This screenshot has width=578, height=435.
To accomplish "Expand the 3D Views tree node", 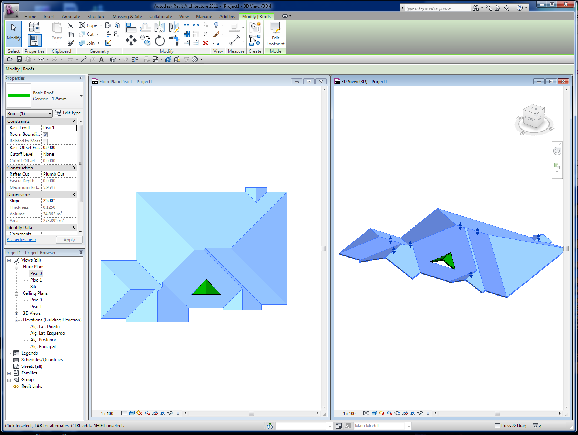I will click(x=16, y=314).
